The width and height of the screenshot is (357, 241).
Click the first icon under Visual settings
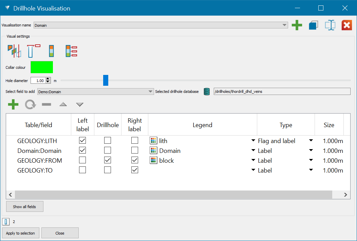click(x=14, y=51)
